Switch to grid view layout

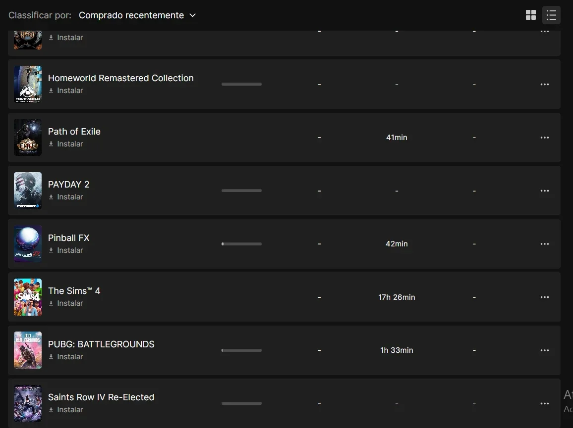tap(530, 15)
